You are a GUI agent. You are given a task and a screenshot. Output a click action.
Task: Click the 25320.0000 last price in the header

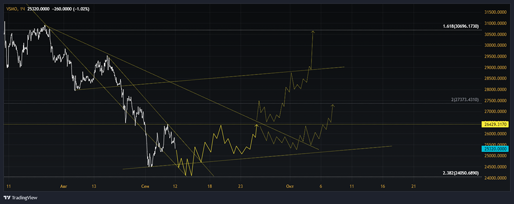coord(39,9)
